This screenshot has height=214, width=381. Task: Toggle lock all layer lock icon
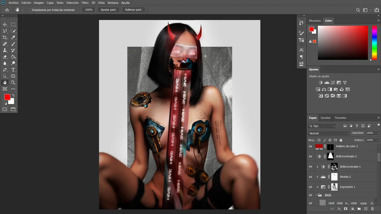tap(341, 140)
